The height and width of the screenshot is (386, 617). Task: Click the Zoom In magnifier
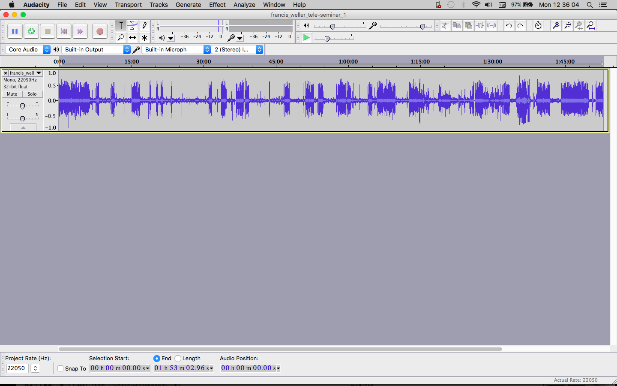click(556, 26)
